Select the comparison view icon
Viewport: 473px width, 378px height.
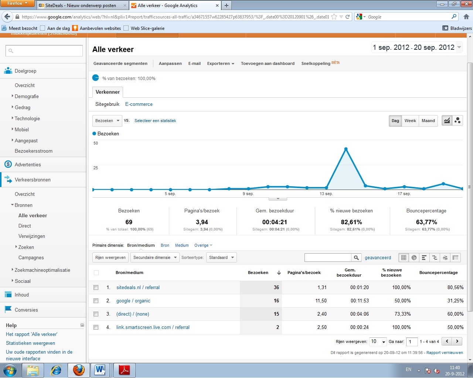435,258
